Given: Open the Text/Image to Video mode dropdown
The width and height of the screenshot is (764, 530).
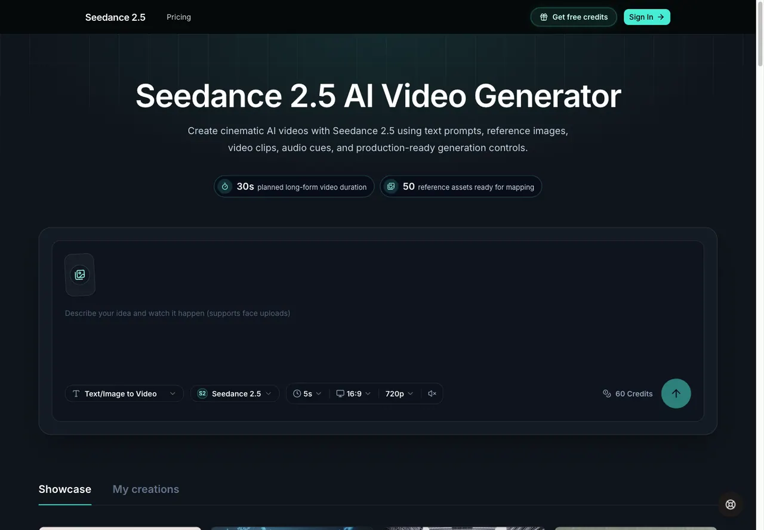Looking at the screenshot, I should coord(124,393).
